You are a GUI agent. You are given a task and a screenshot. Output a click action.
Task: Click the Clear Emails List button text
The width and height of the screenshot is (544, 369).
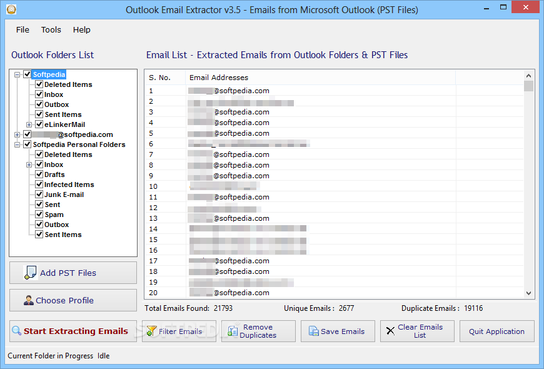coord(420,331)
